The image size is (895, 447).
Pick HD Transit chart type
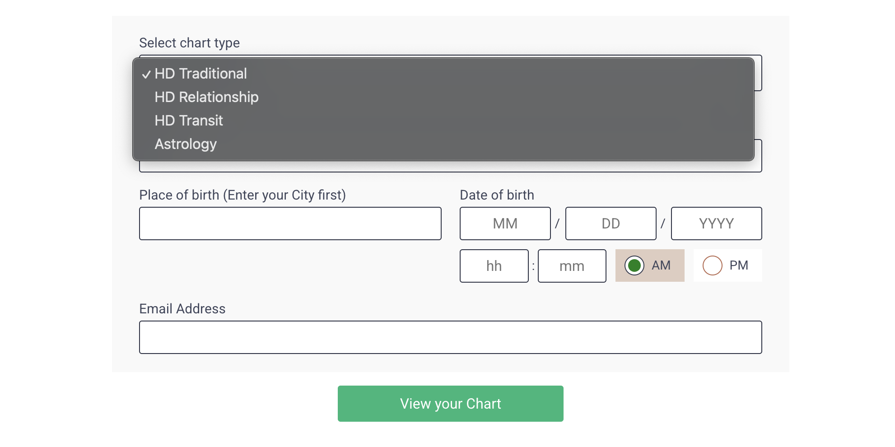pyautogui.click(x=443, y=121)
